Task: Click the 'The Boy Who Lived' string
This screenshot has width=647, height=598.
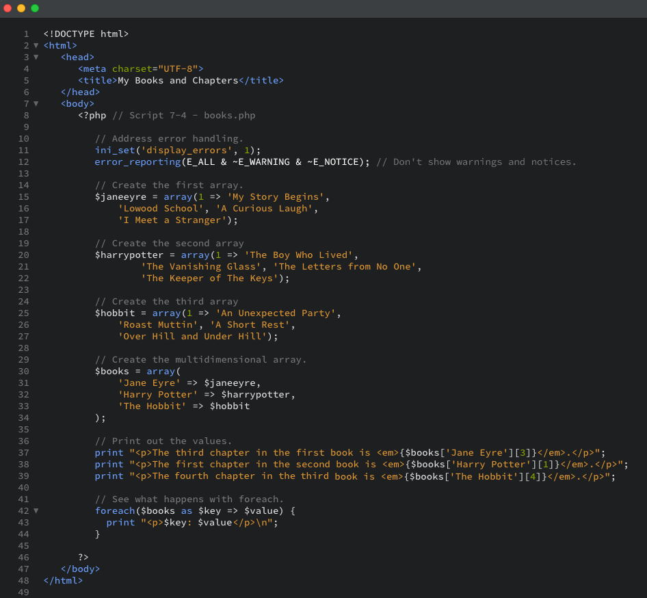Action: [299, 255]
